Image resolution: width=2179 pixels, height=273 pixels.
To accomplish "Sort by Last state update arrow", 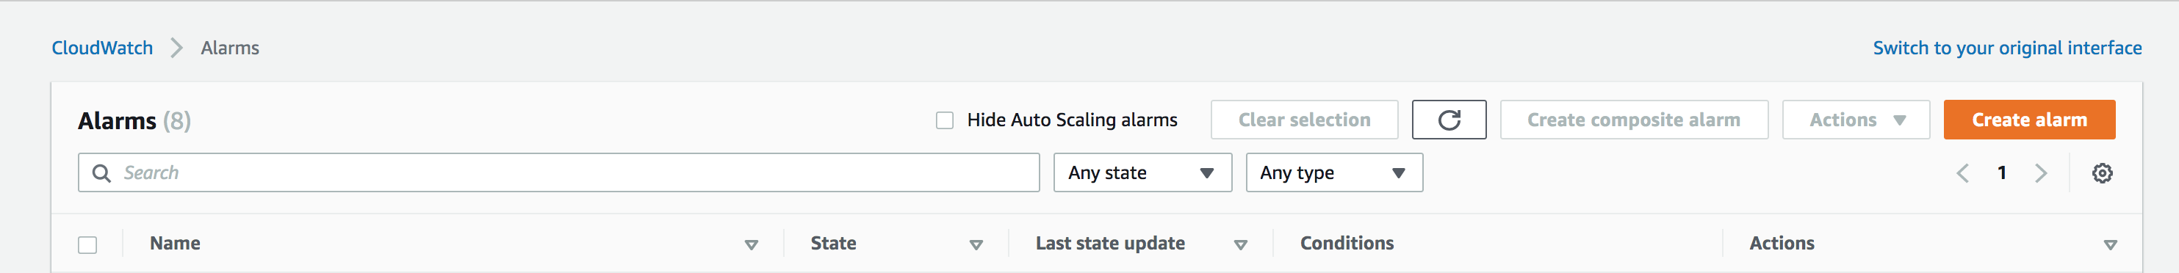I will click(x=1240, y=245).
